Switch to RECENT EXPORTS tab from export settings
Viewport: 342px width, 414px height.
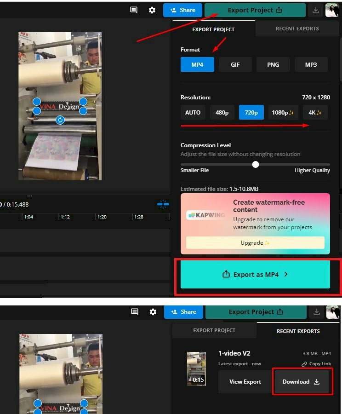pyautogui.click(x=297, y=29)
